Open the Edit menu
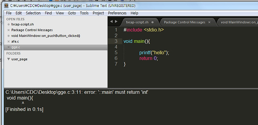 click(19, 13)
